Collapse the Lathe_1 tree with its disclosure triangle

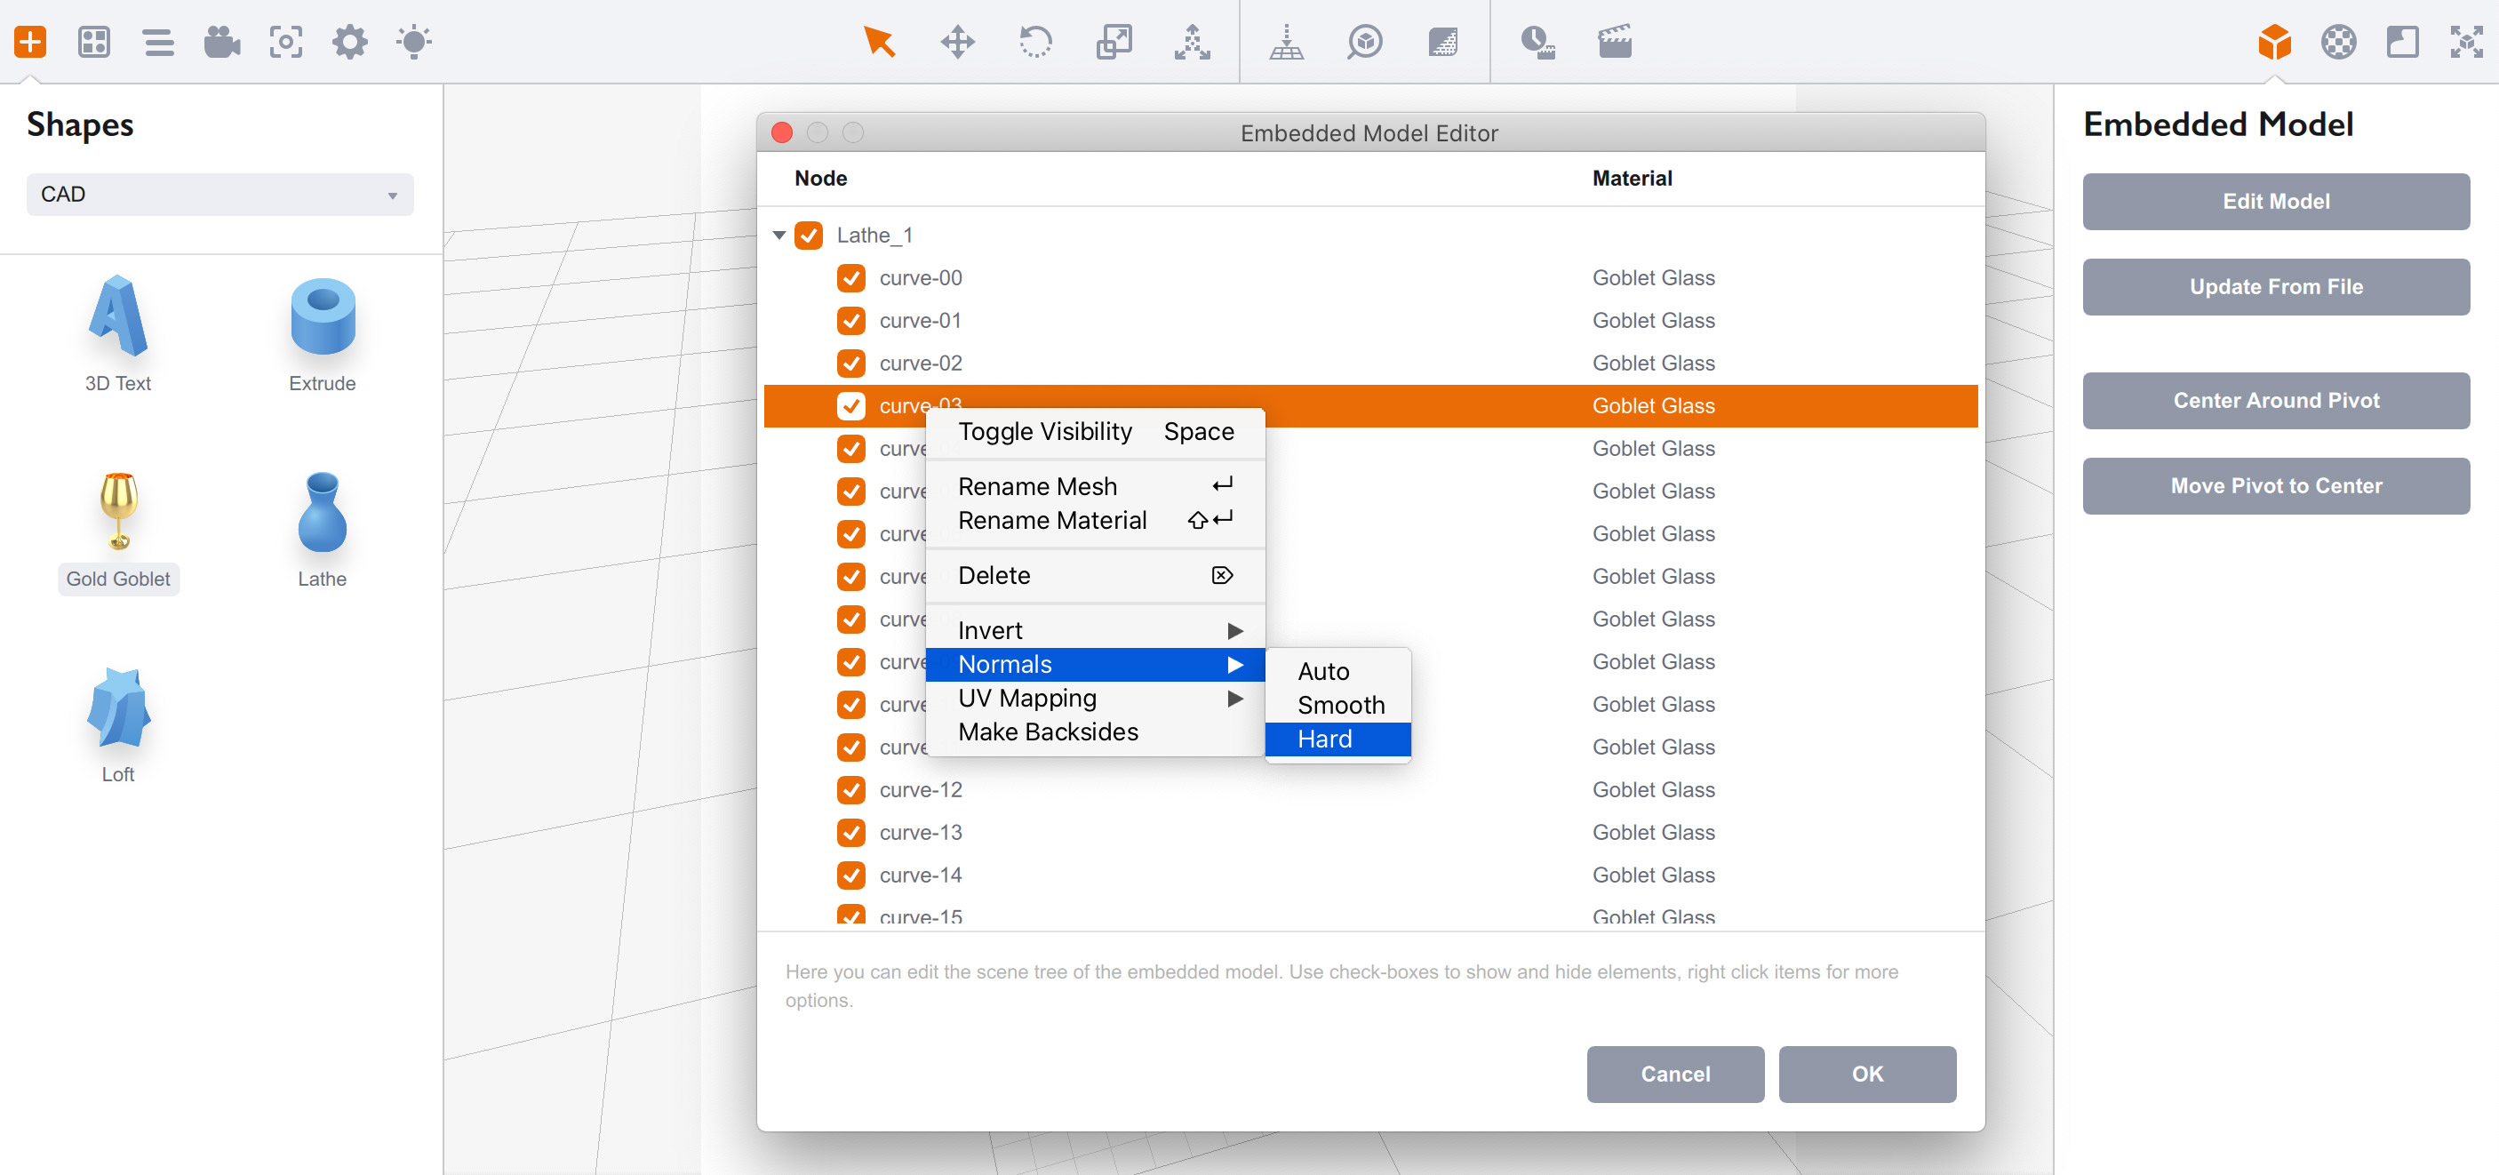click(779, 235)
